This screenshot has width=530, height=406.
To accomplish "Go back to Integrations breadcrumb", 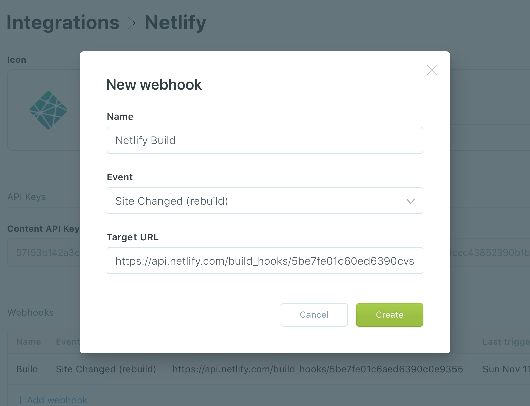I will 63,23.
